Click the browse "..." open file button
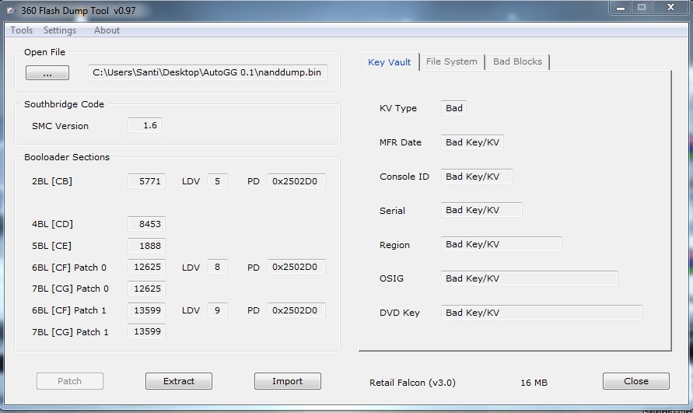The height and width of the screenshot is (413, 693). [47, 73]
